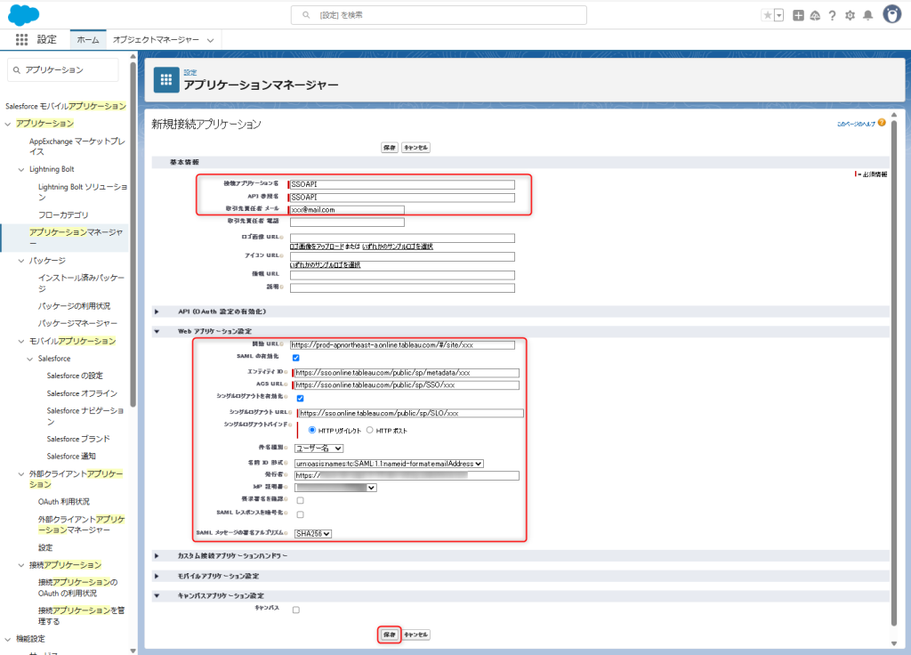
Task: Open Salesforce ブランド sidebar item
Action: (x=78, y=440)
